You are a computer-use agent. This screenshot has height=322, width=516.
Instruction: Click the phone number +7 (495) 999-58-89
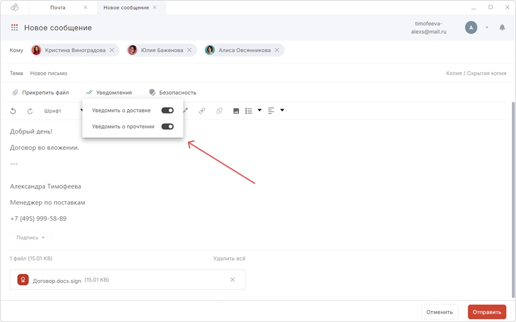[x=38, y=218]
